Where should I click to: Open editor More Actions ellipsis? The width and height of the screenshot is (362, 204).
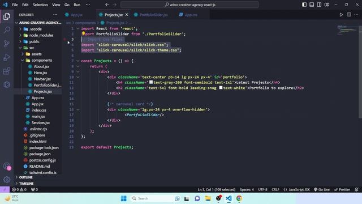coord(356,15)
